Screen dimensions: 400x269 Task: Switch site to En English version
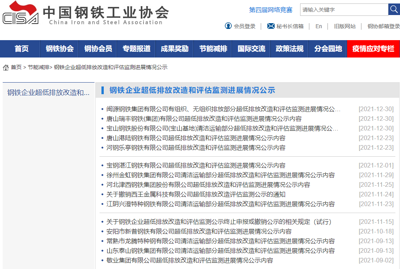[x=319, y=26]
